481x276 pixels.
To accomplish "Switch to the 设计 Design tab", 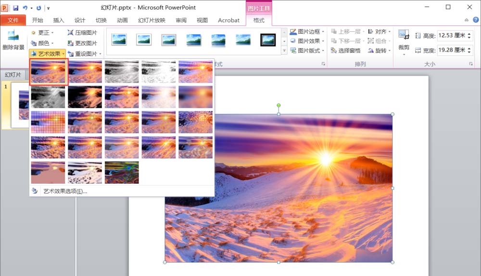I will [x=80, y=20].
